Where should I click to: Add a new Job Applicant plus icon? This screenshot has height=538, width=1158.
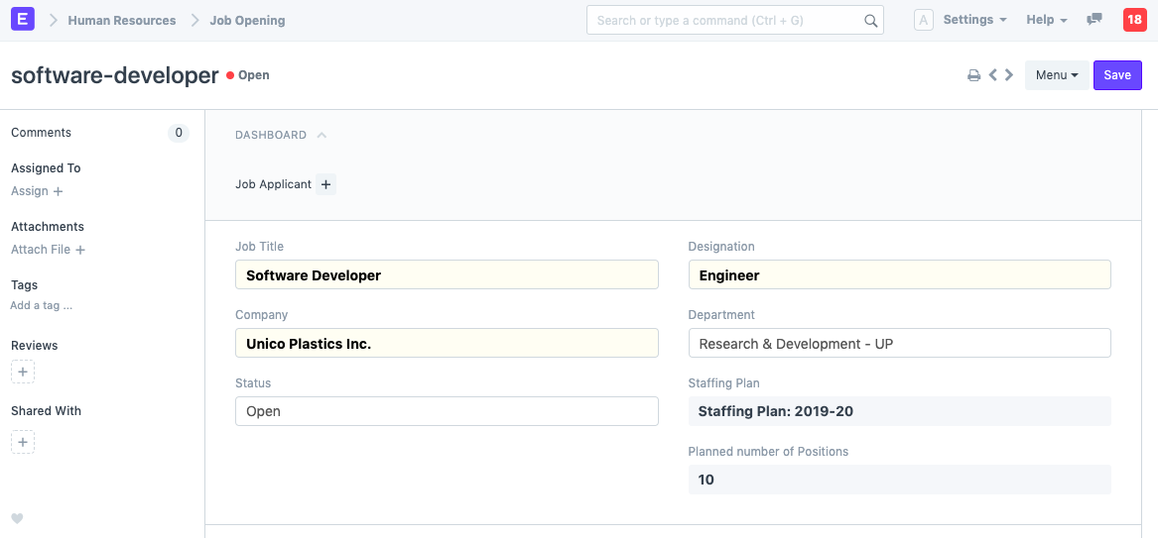tap(326, 184)
